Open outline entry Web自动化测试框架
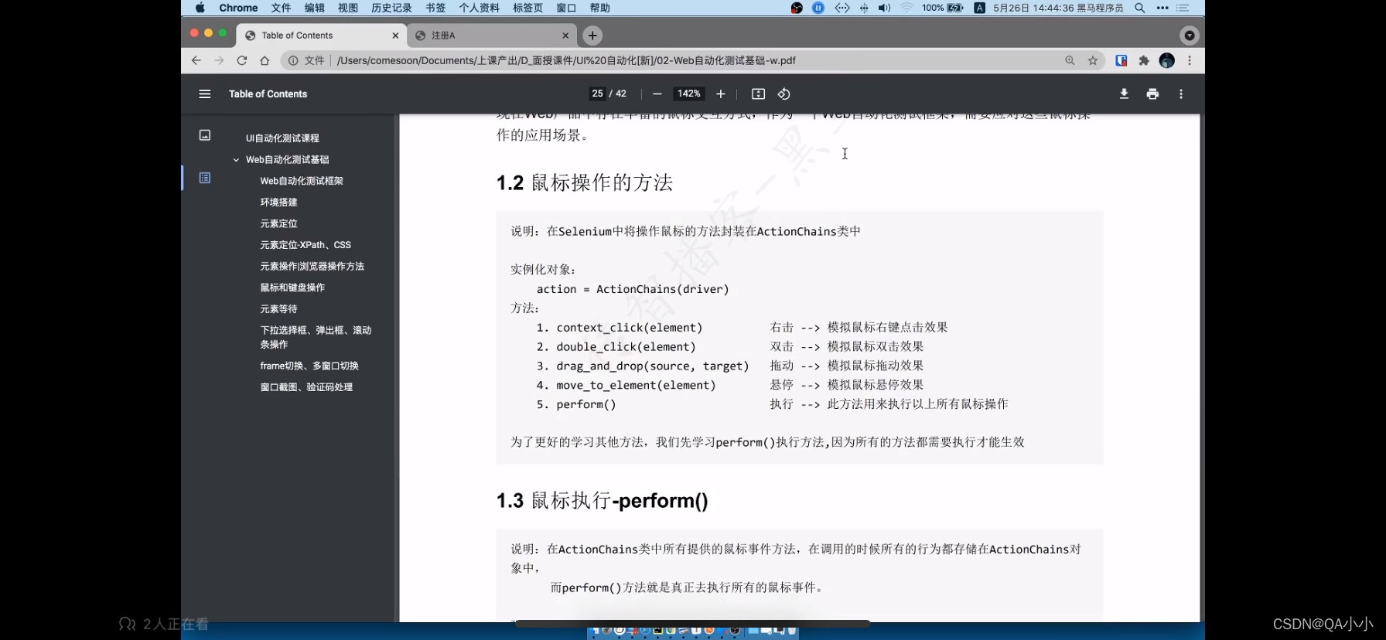This screenshot has height=640, width=1386. click(302, 181)
